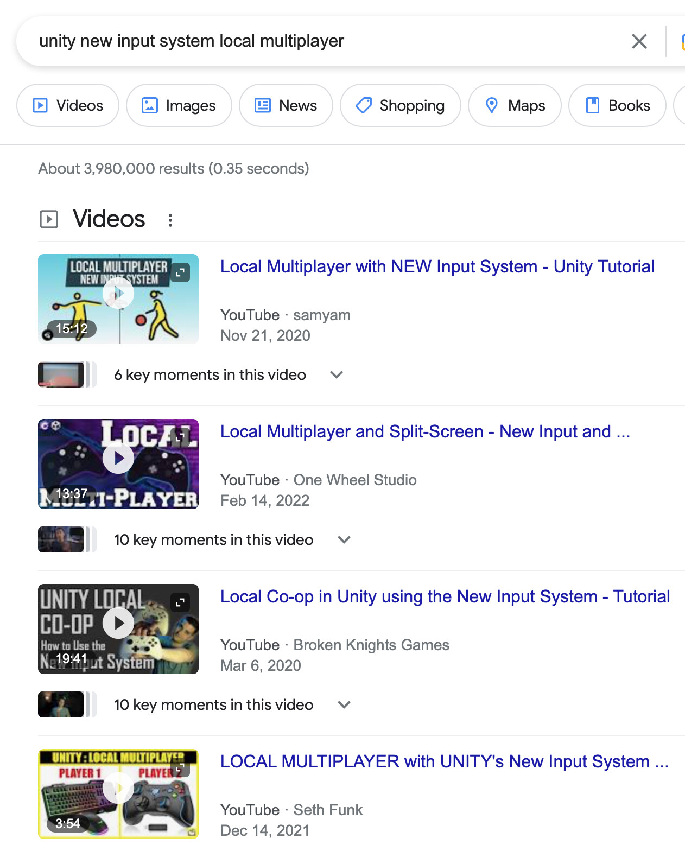Expand the One Wheel Studio thumbnail preview
The width and height of the screenshot is (685, 851).
[x=180, y=437]
